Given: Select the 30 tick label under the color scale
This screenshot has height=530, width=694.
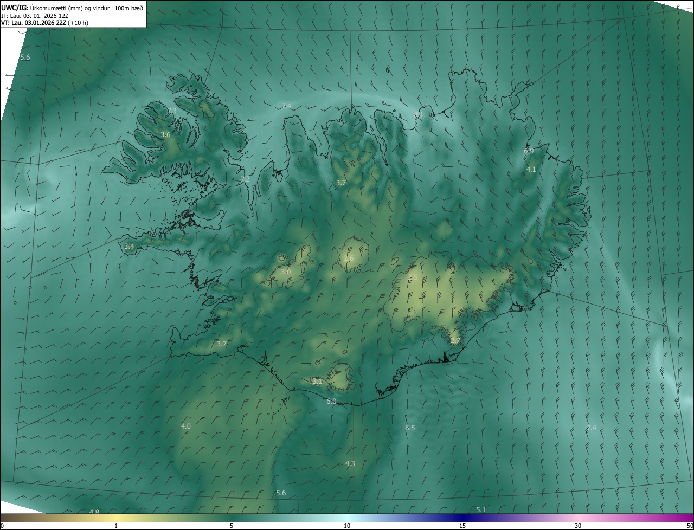Looking at the screenshot, I should pyautogui.click(x=578, y=526).
